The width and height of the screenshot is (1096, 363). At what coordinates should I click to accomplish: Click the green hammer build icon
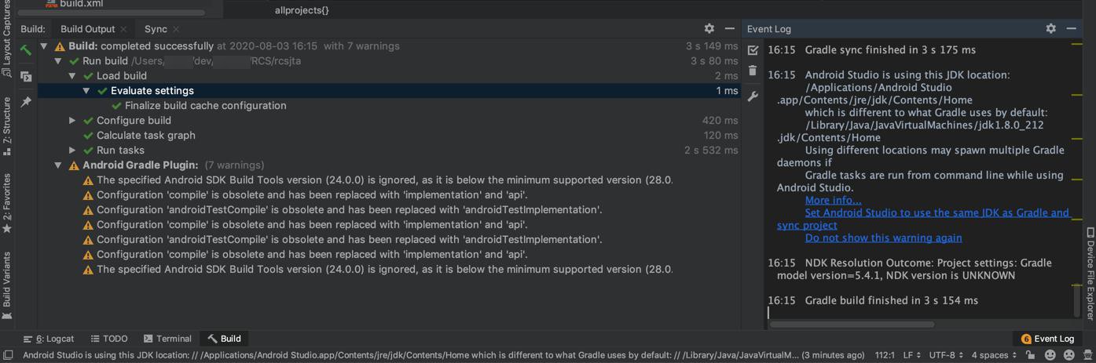(26, 51)
